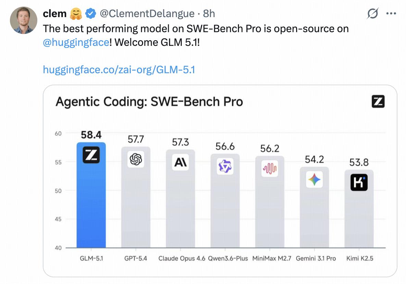This screenshot has width=406, height=284.
Task: Click the Gemini sparkle logo
Action: (x=314, y=179)
